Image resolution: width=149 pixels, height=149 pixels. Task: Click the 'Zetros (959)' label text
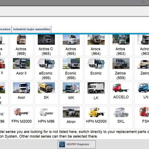pos(121,75)
